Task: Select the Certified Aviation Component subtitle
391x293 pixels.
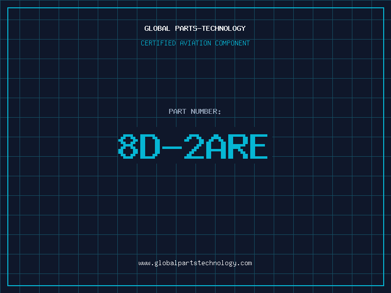Action: (195, 43)
